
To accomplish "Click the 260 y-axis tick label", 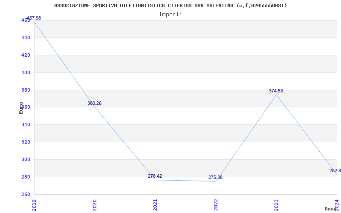I will point(26,194).
